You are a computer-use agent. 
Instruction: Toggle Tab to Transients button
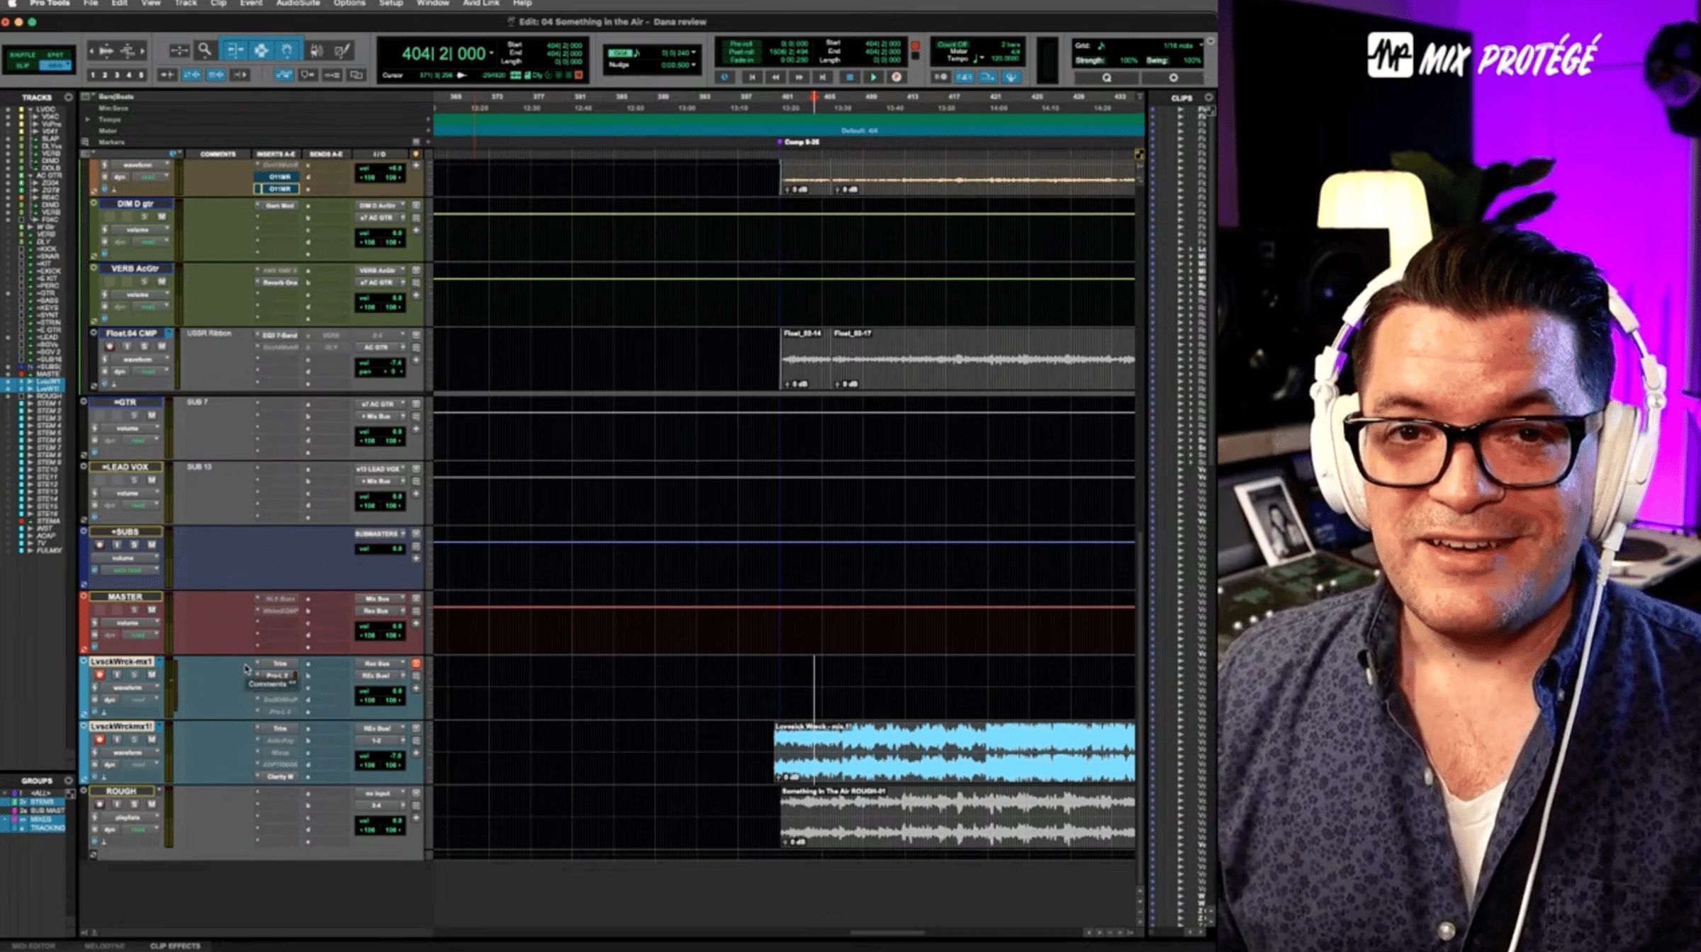click(168, 74)
